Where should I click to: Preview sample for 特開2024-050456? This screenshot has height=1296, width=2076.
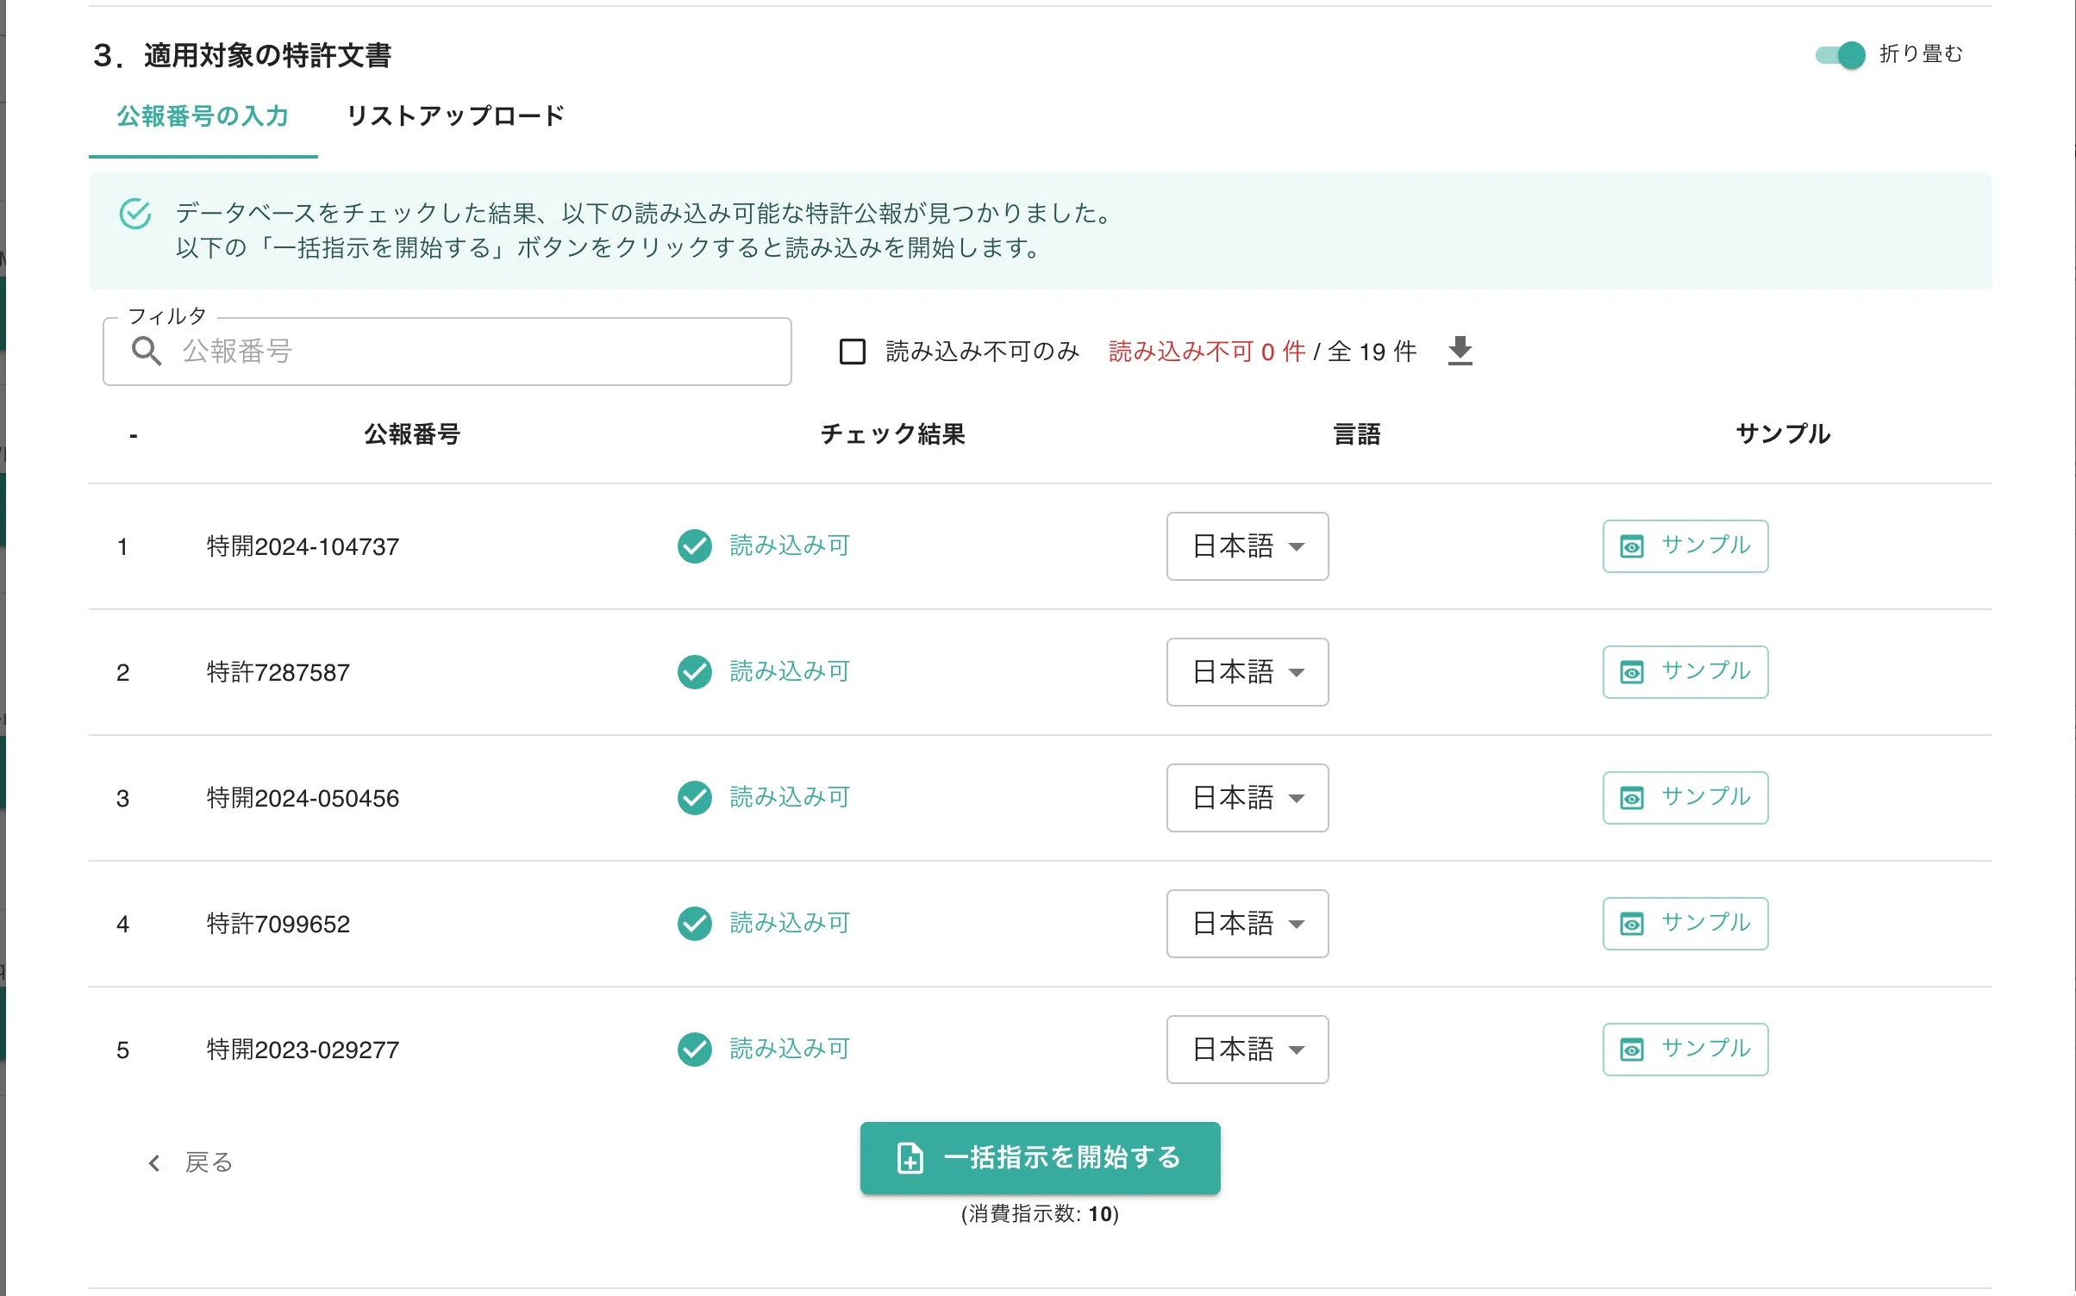click(x=1685, y=797)
